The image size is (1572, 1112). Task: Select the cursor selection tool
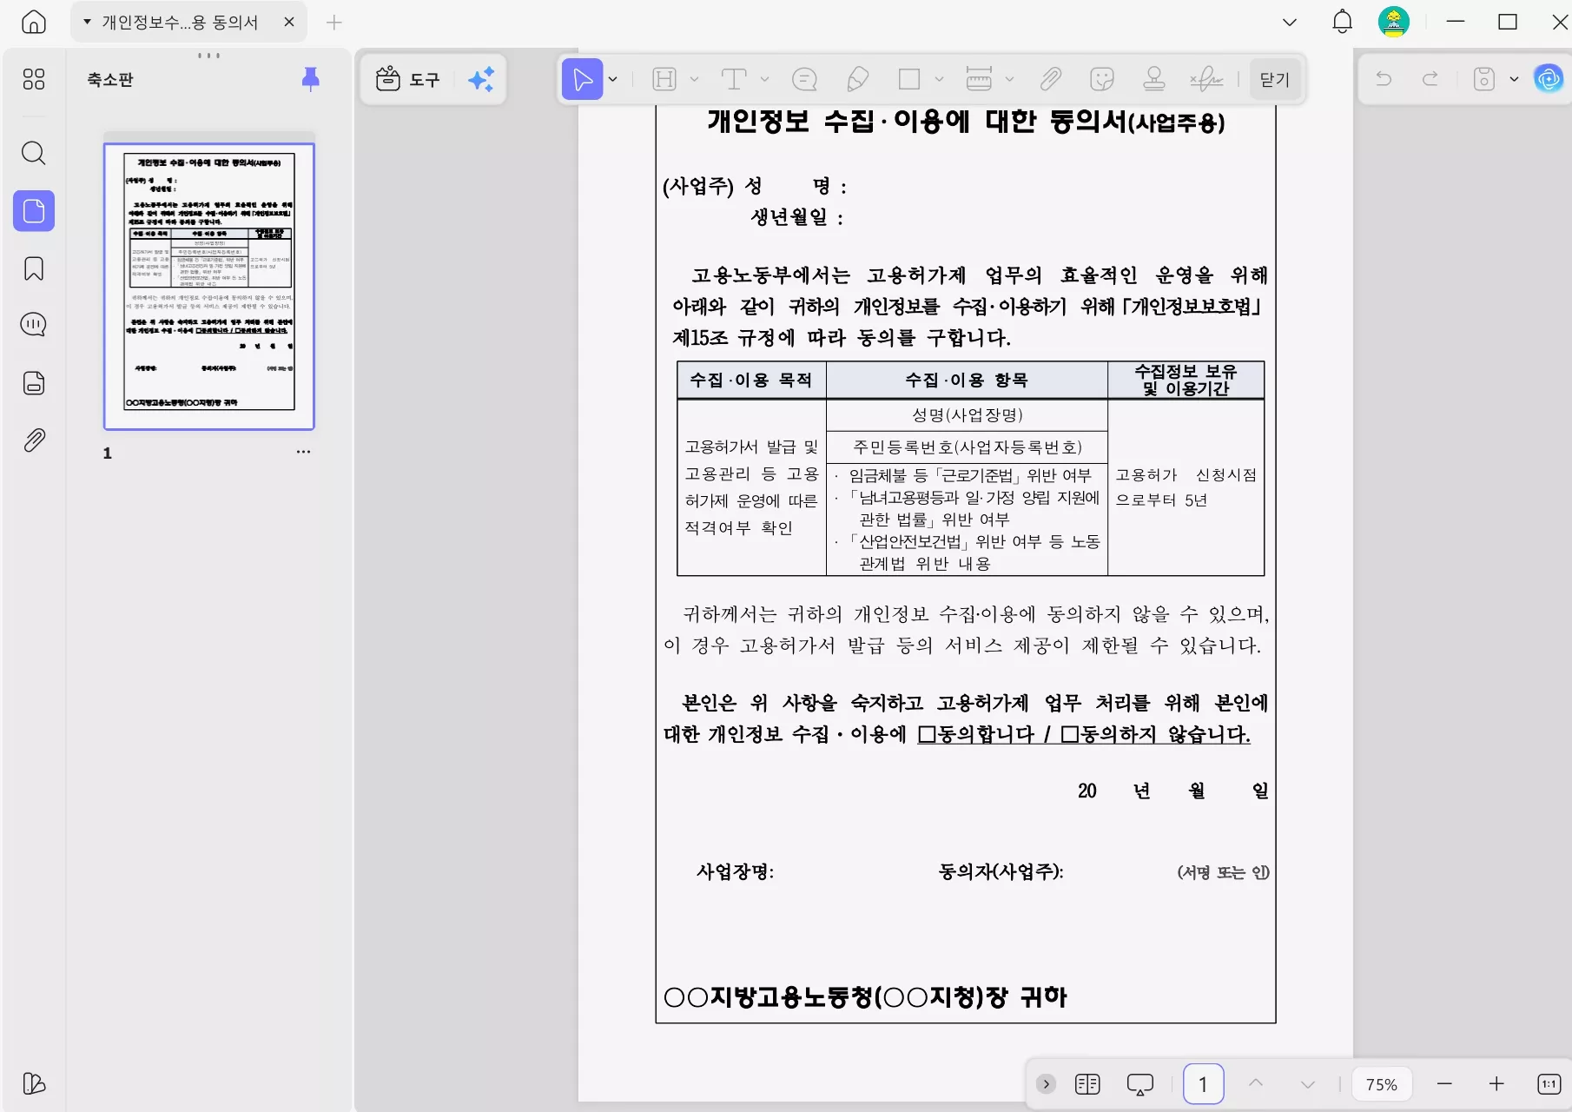(x=582, y=80)
